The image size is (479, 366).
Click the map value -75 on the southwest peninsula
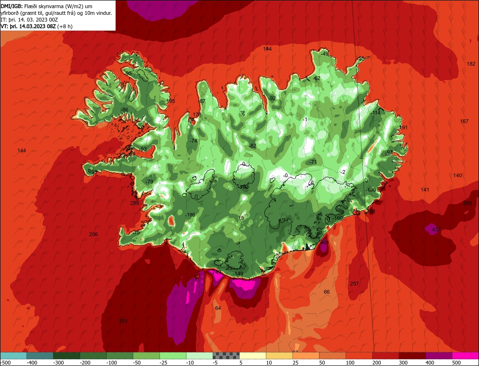click(136, 232)
